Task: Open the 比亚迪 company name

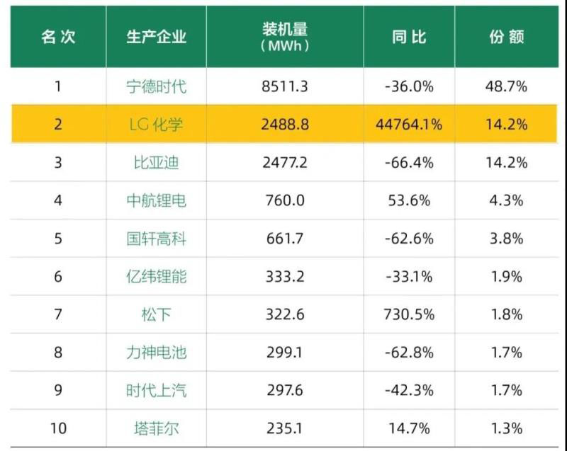Action: point(156,163)
